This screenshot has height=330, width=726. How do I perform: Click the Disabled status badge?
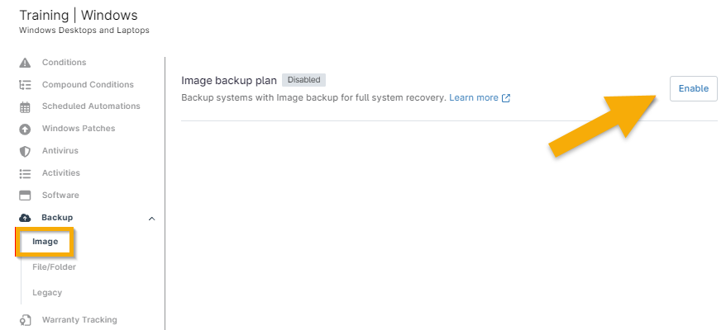pos(304,80)
